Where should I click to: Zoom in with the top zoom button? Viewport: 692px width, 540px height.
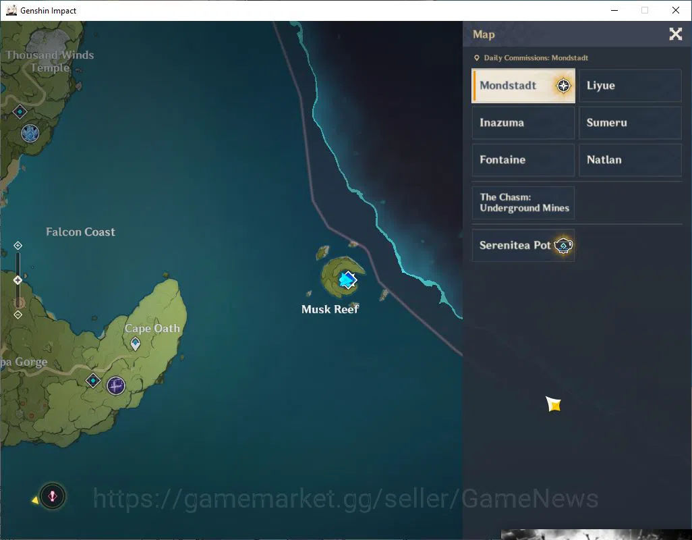[18, 246]
